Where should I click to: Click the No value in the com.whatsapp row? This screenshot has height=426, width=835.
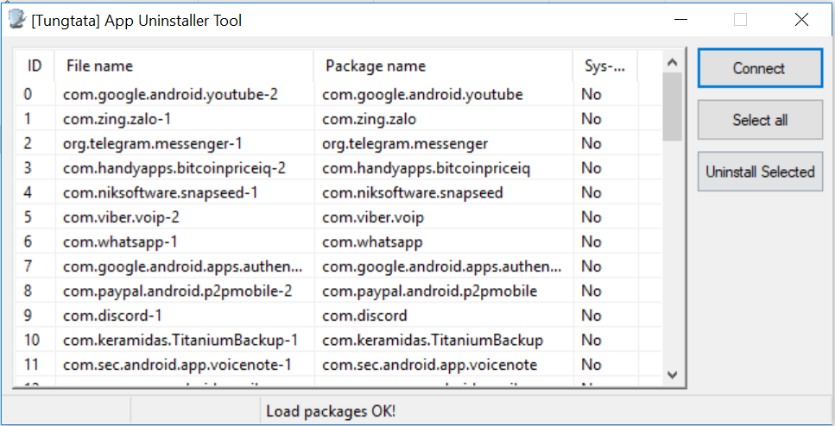click(x=591, y=242)
